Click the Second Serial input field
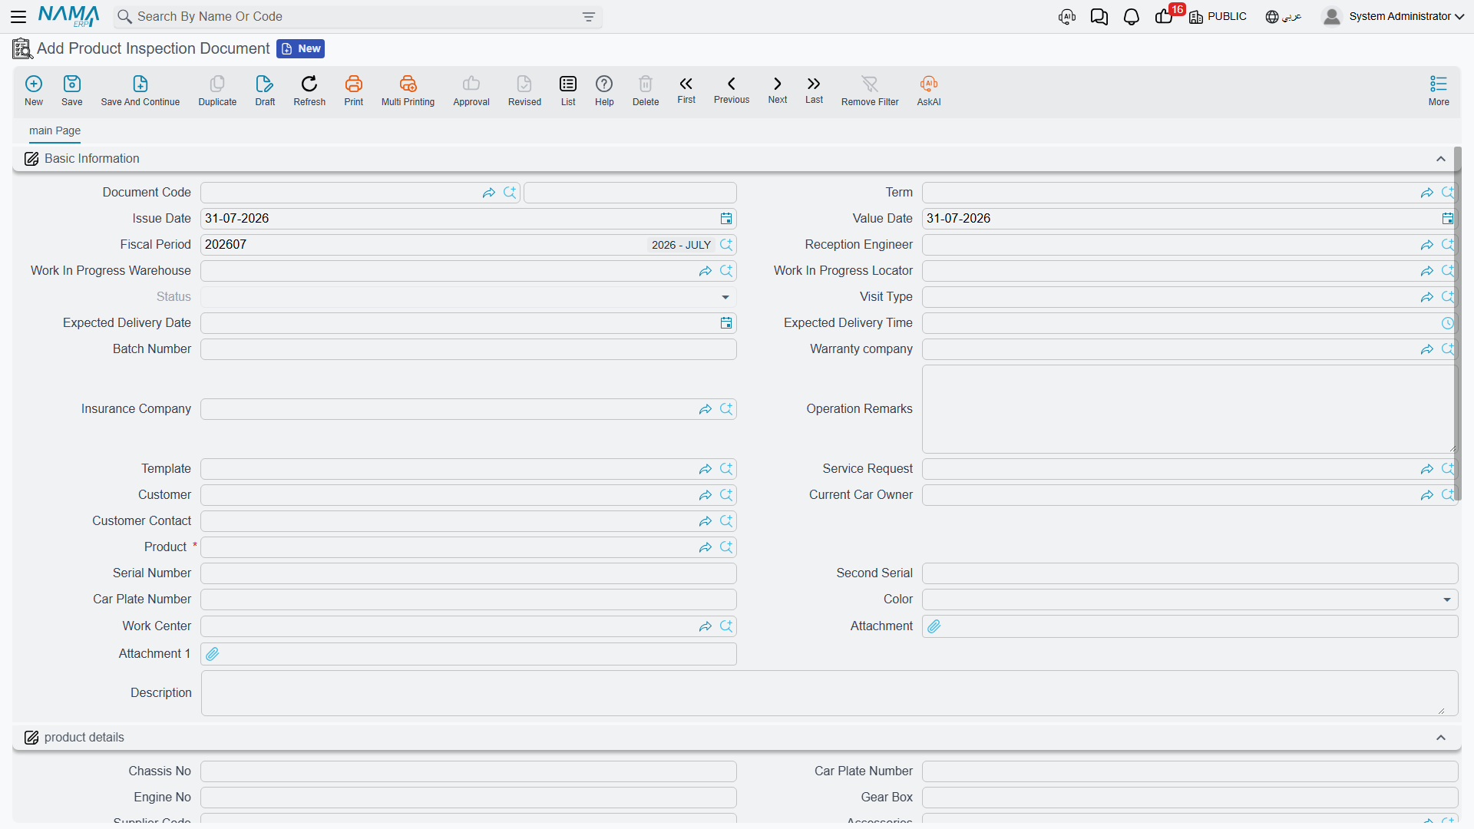 tap(1190, 573)
